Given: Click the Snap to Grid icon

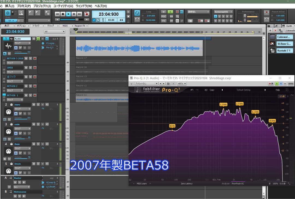Looking at the screenshot, I should click(8, 13).
